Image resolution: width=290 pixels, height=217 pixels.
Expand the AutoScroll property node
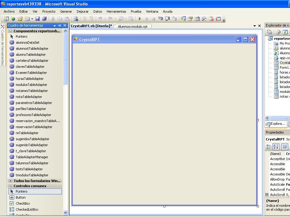tap(267, 194)
